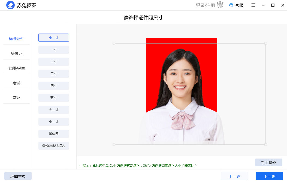
Task: Close the 赤兔抠图 window
Action: [283, 5]
